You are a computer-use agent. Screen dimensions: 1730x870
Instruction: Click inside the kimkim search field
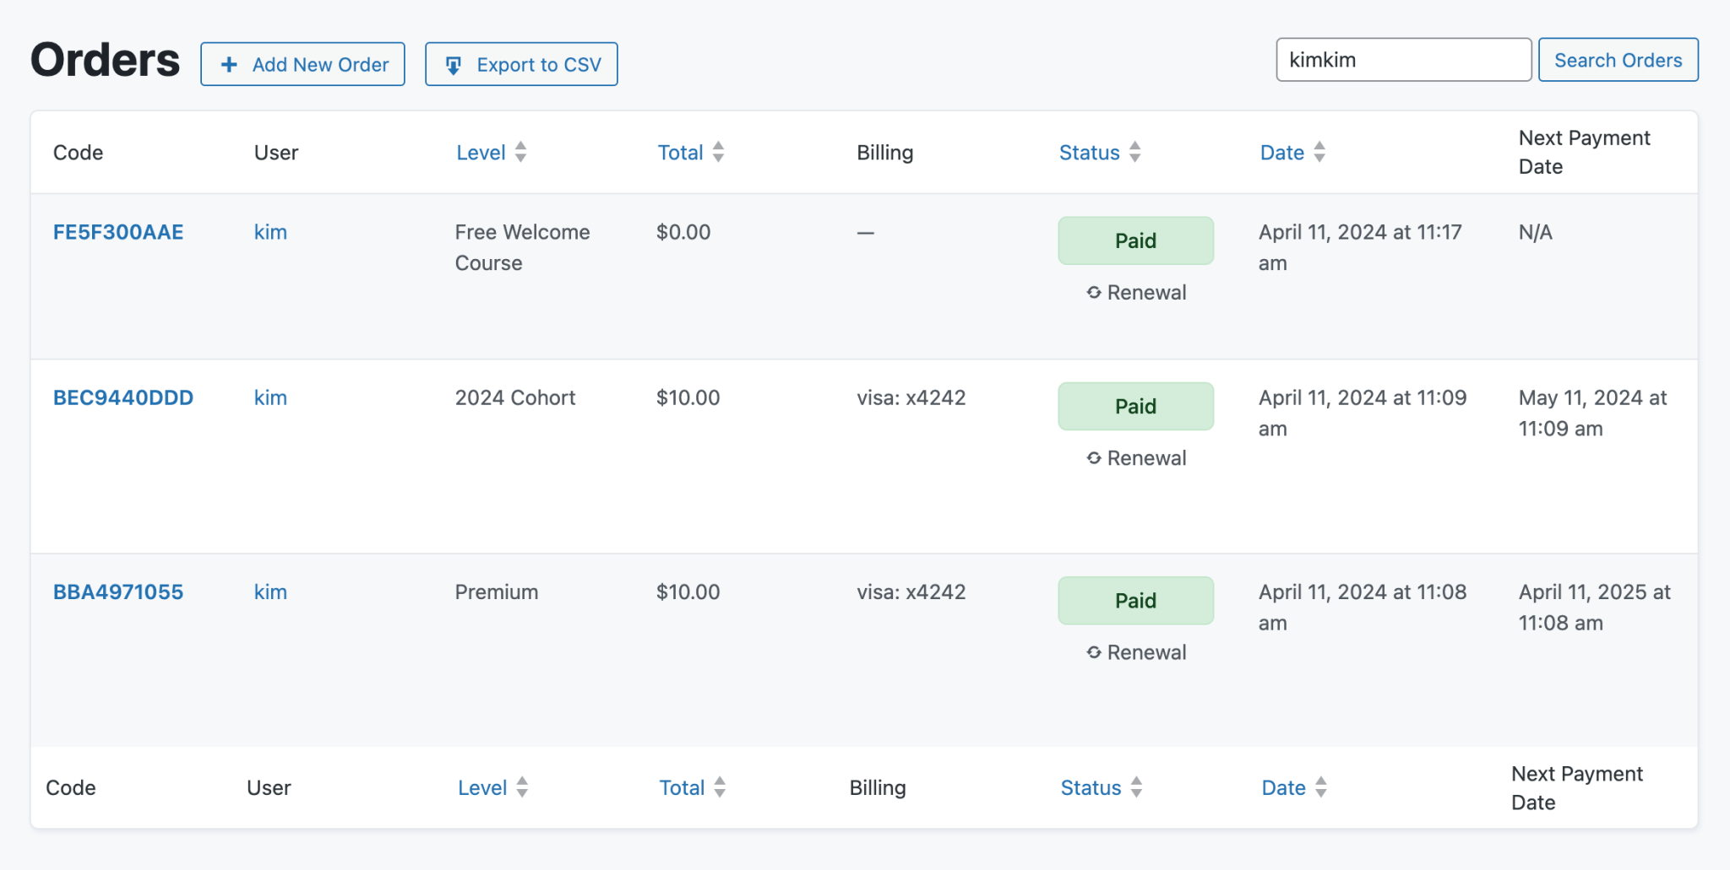click(1402, 59)
